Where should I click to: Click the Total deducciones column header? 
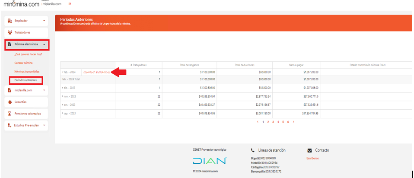click(x=245, y=65)
